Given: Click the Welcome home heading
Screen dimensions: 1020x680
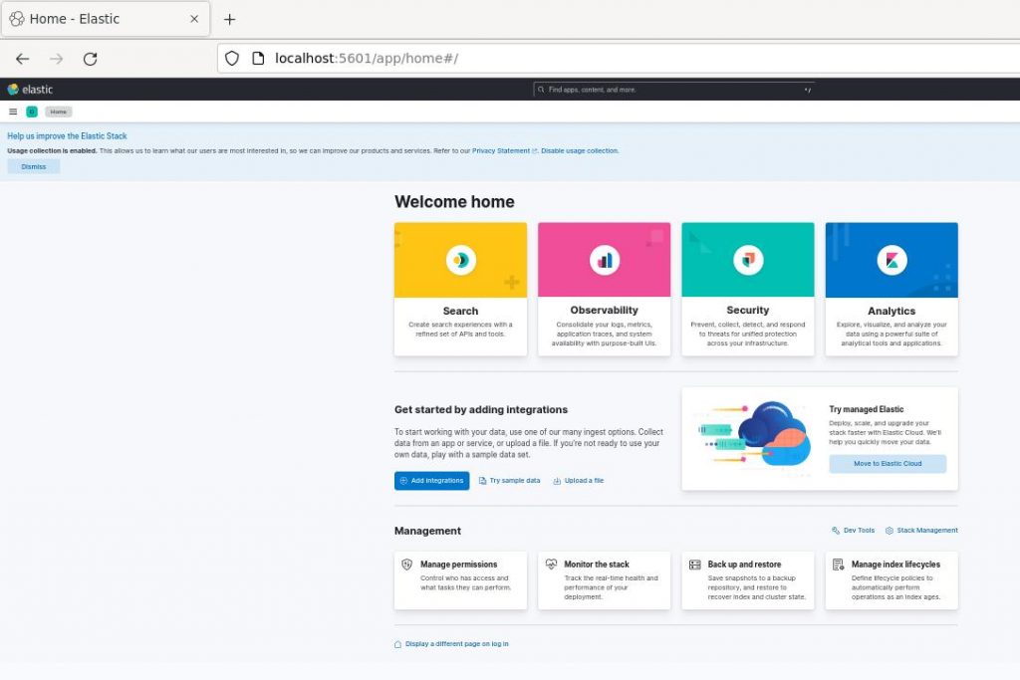Looking at the screenshot, I should [x=454, y=202].
